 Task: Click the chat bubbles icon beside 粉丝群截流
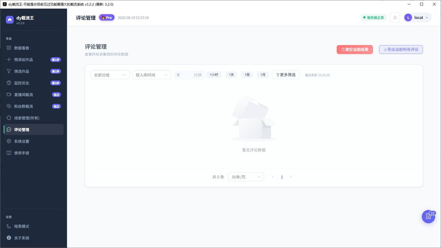pyautogui.click(x=9, y=106)
